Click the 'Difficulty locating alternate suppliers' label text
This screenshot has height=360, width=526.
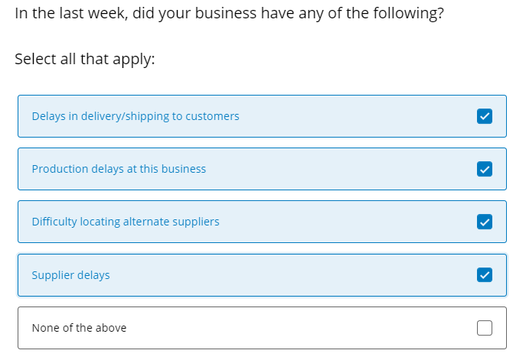(126, 222)
